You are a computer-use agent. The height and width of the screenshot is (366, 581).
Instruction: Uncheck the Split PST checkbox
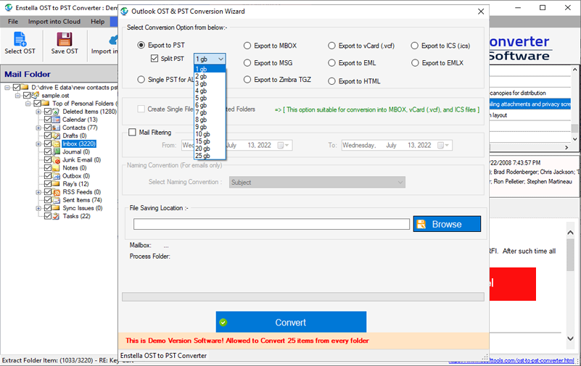(x=154, y=59)
